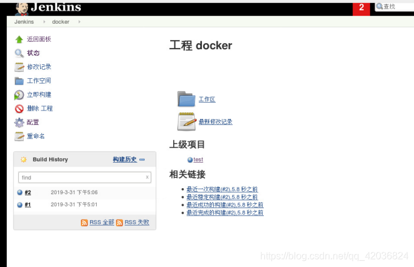Viewport: 414px width, 267px height.
Task: Open the 工作区 link
Action: click(x=207, y=100)
